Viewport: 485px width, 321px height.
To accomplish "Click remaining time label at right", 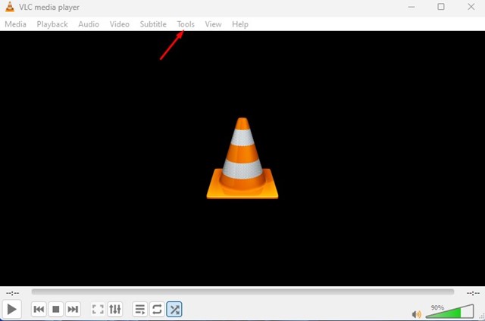I will point(473,292).
